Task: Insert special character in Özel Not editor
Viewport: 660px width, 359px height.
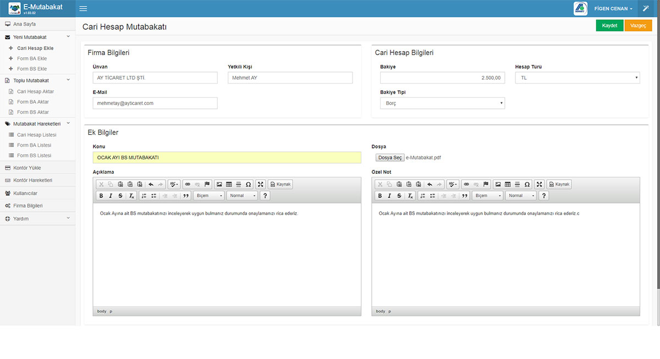Action: click(527, 184)
